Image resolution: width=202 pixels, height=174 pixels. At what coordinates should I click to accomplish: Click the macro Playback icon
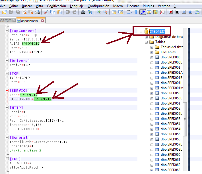[x=184, y=12]
